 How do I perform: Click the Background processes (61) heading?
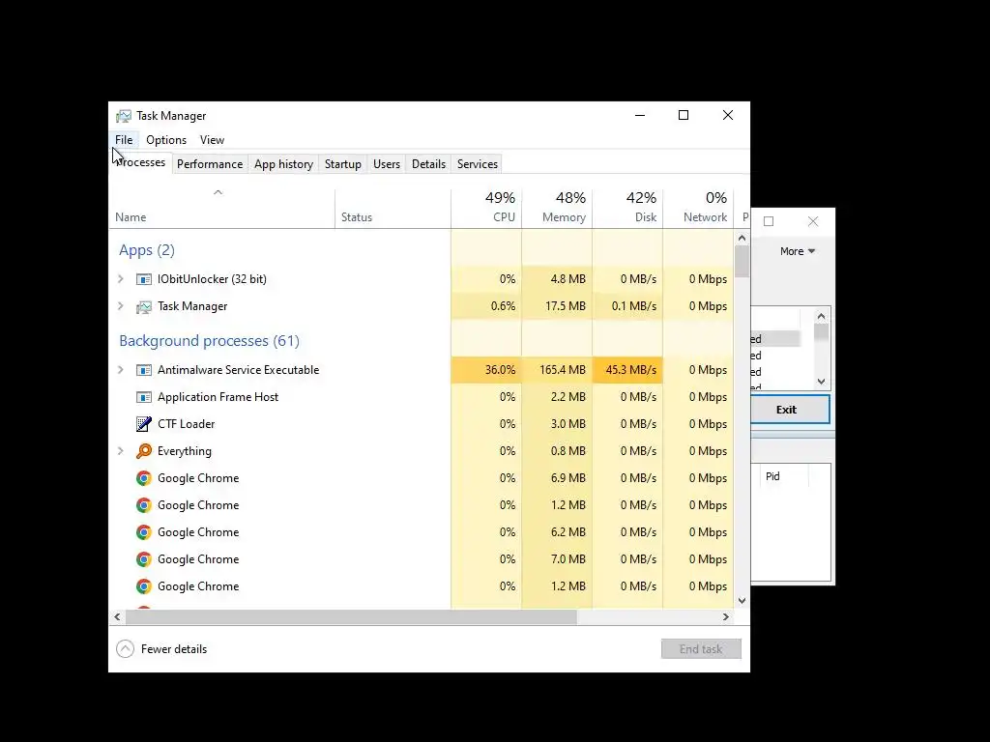pos(209,341)
